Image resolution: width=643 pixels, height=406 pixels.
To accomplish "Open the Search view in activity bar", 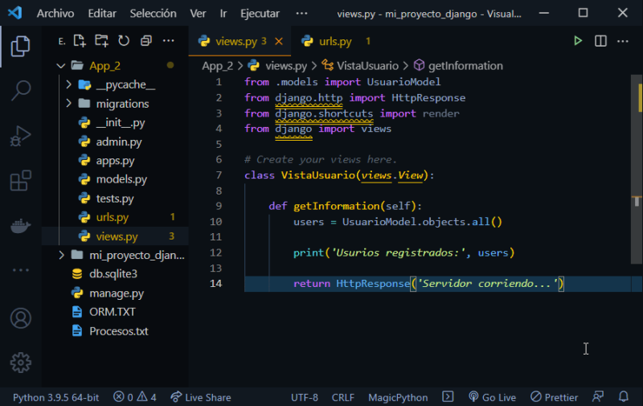I will (x=21, y=90).
